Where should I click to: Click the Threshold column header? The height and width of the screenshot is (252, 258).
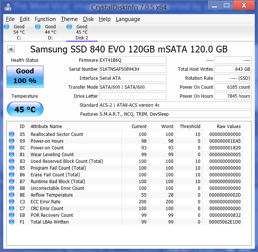[189, 127]
